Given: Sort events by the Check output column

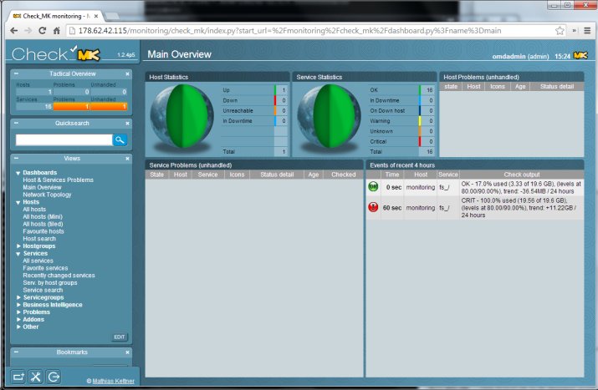Looking at the screenshot, I should coord(521,175).
